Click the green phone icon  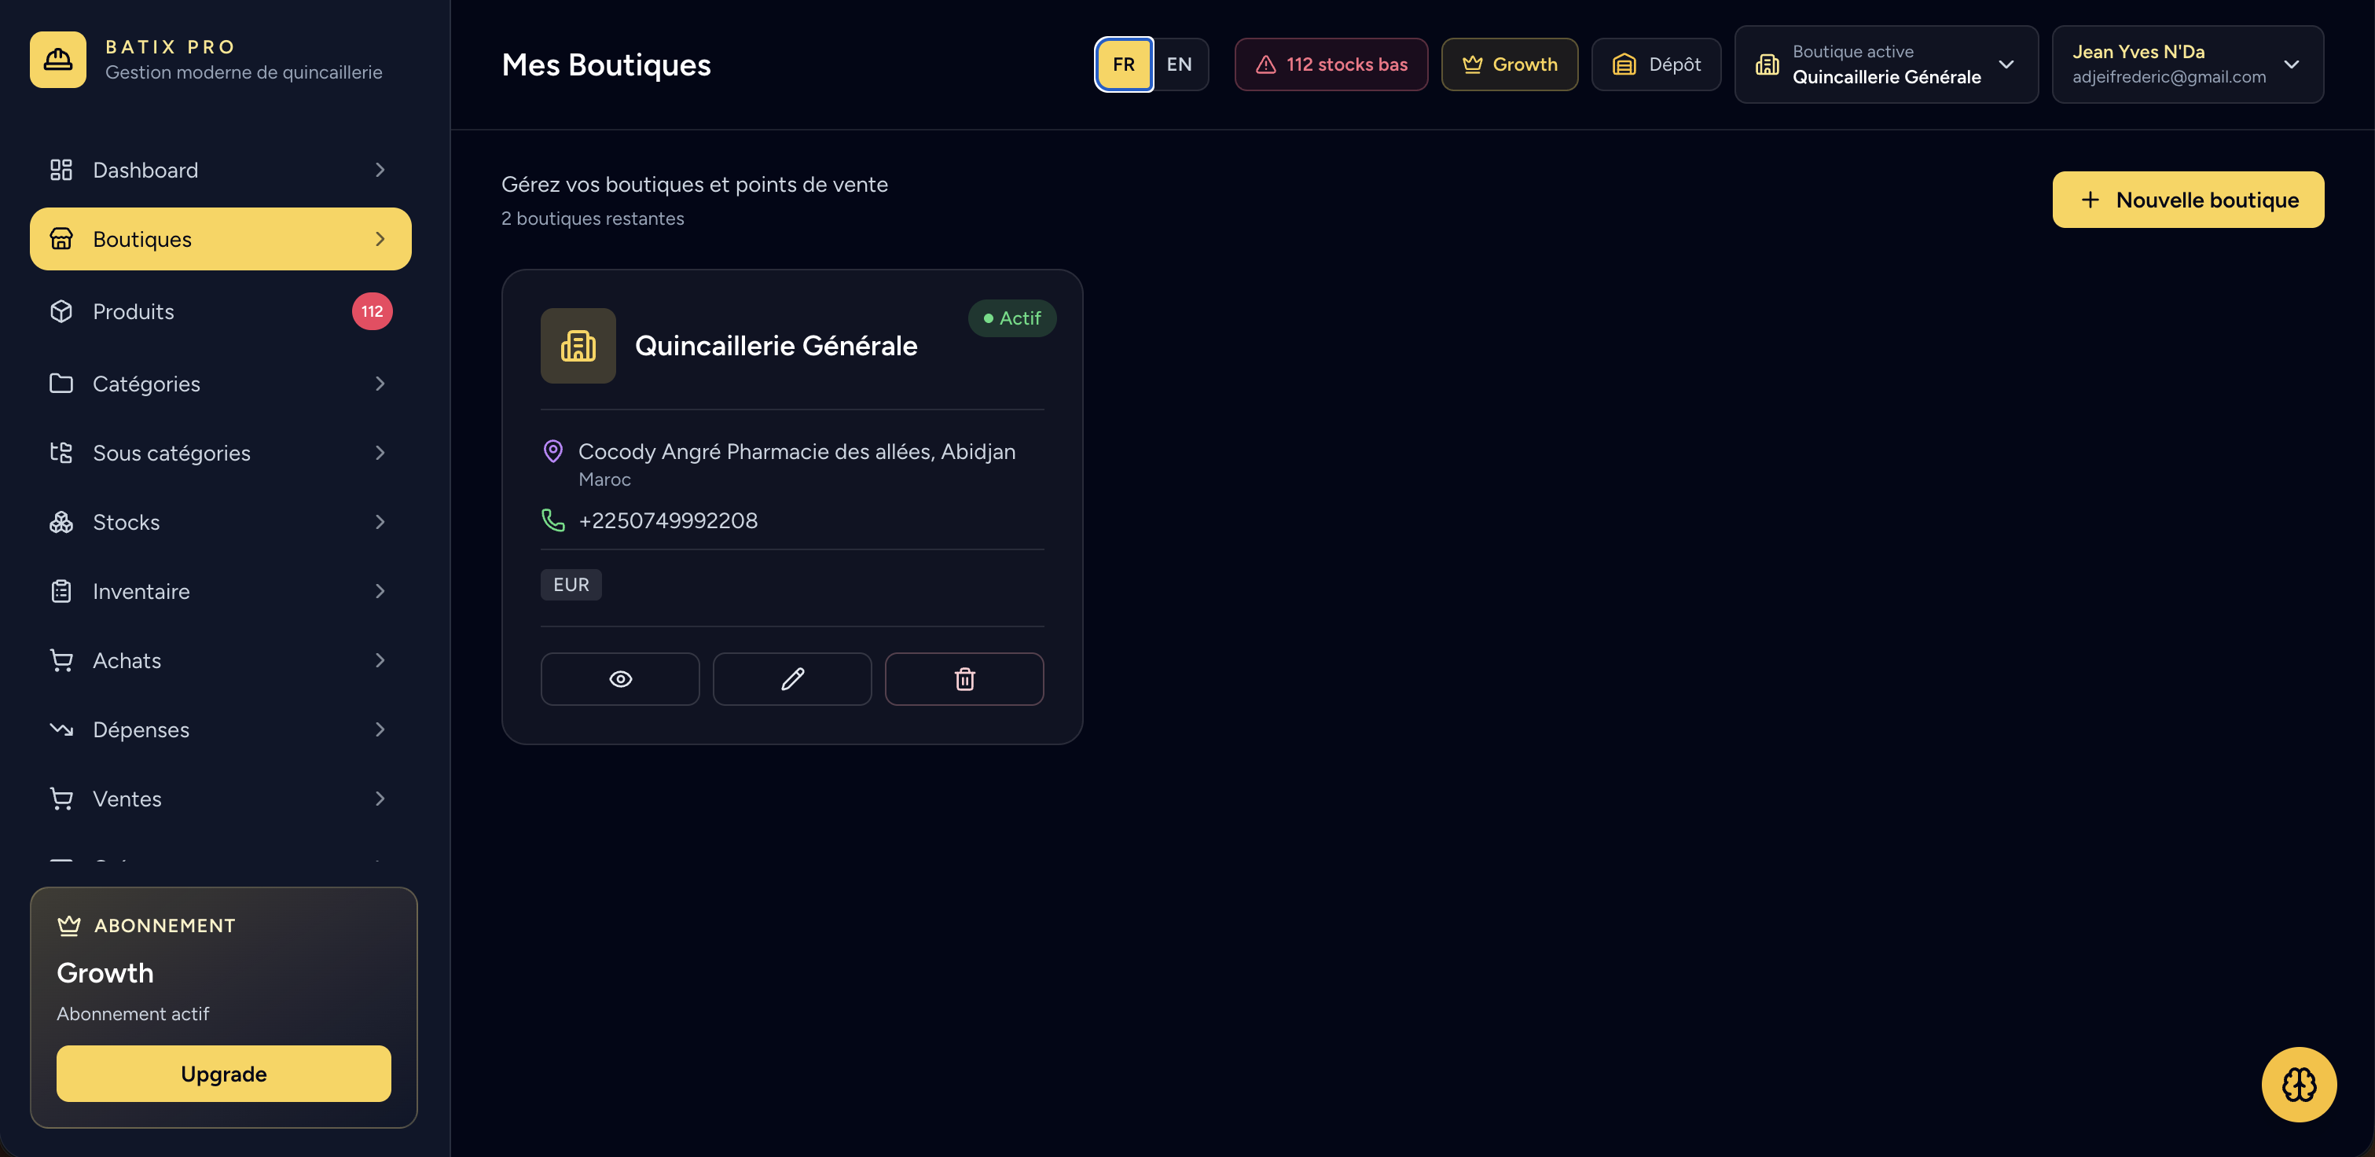(553, 520)
